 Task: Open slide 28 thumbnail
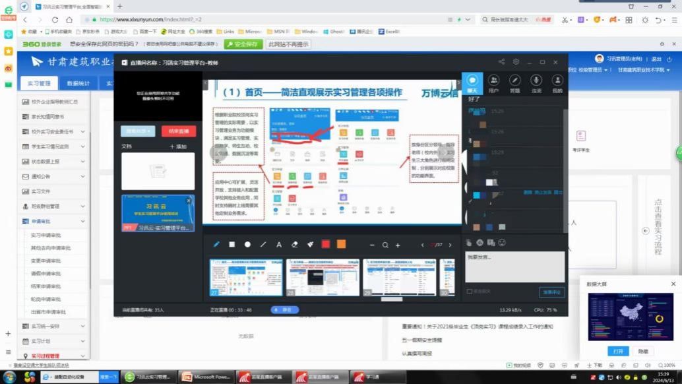click(x=323, y=276)
